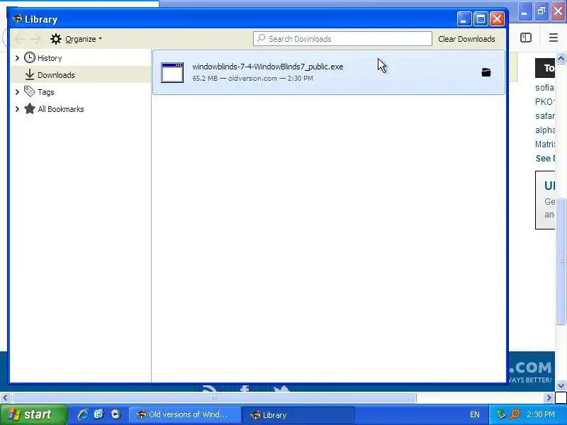
Task: Restore down the browser window
Action: 541,11
